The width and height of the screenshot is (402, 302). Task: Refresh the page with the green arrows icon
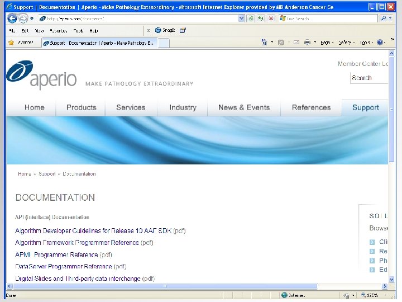[x=261, y=18]
